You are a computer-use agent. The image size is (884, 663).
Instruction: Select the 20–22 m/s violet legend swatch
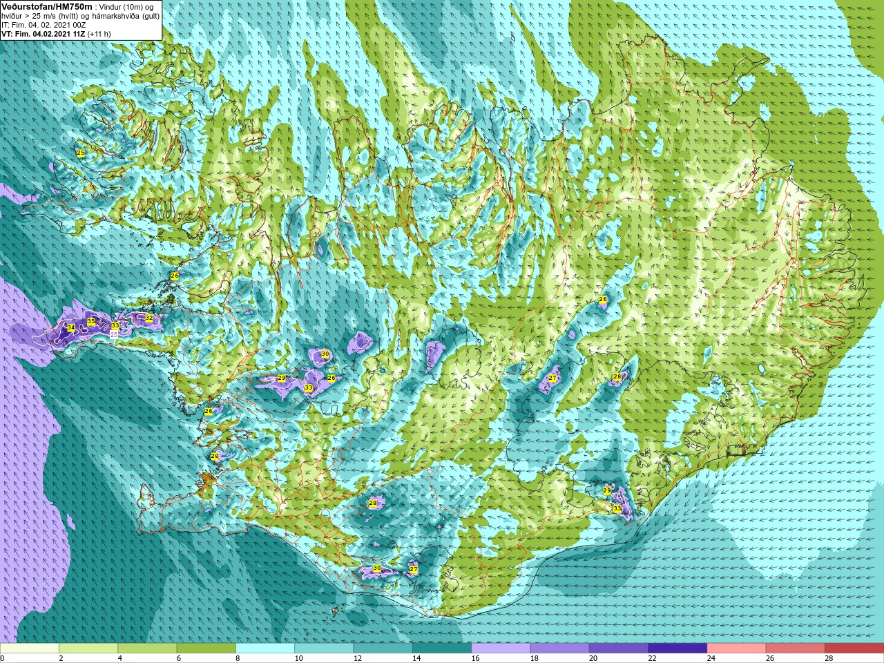tap(618, 648)
